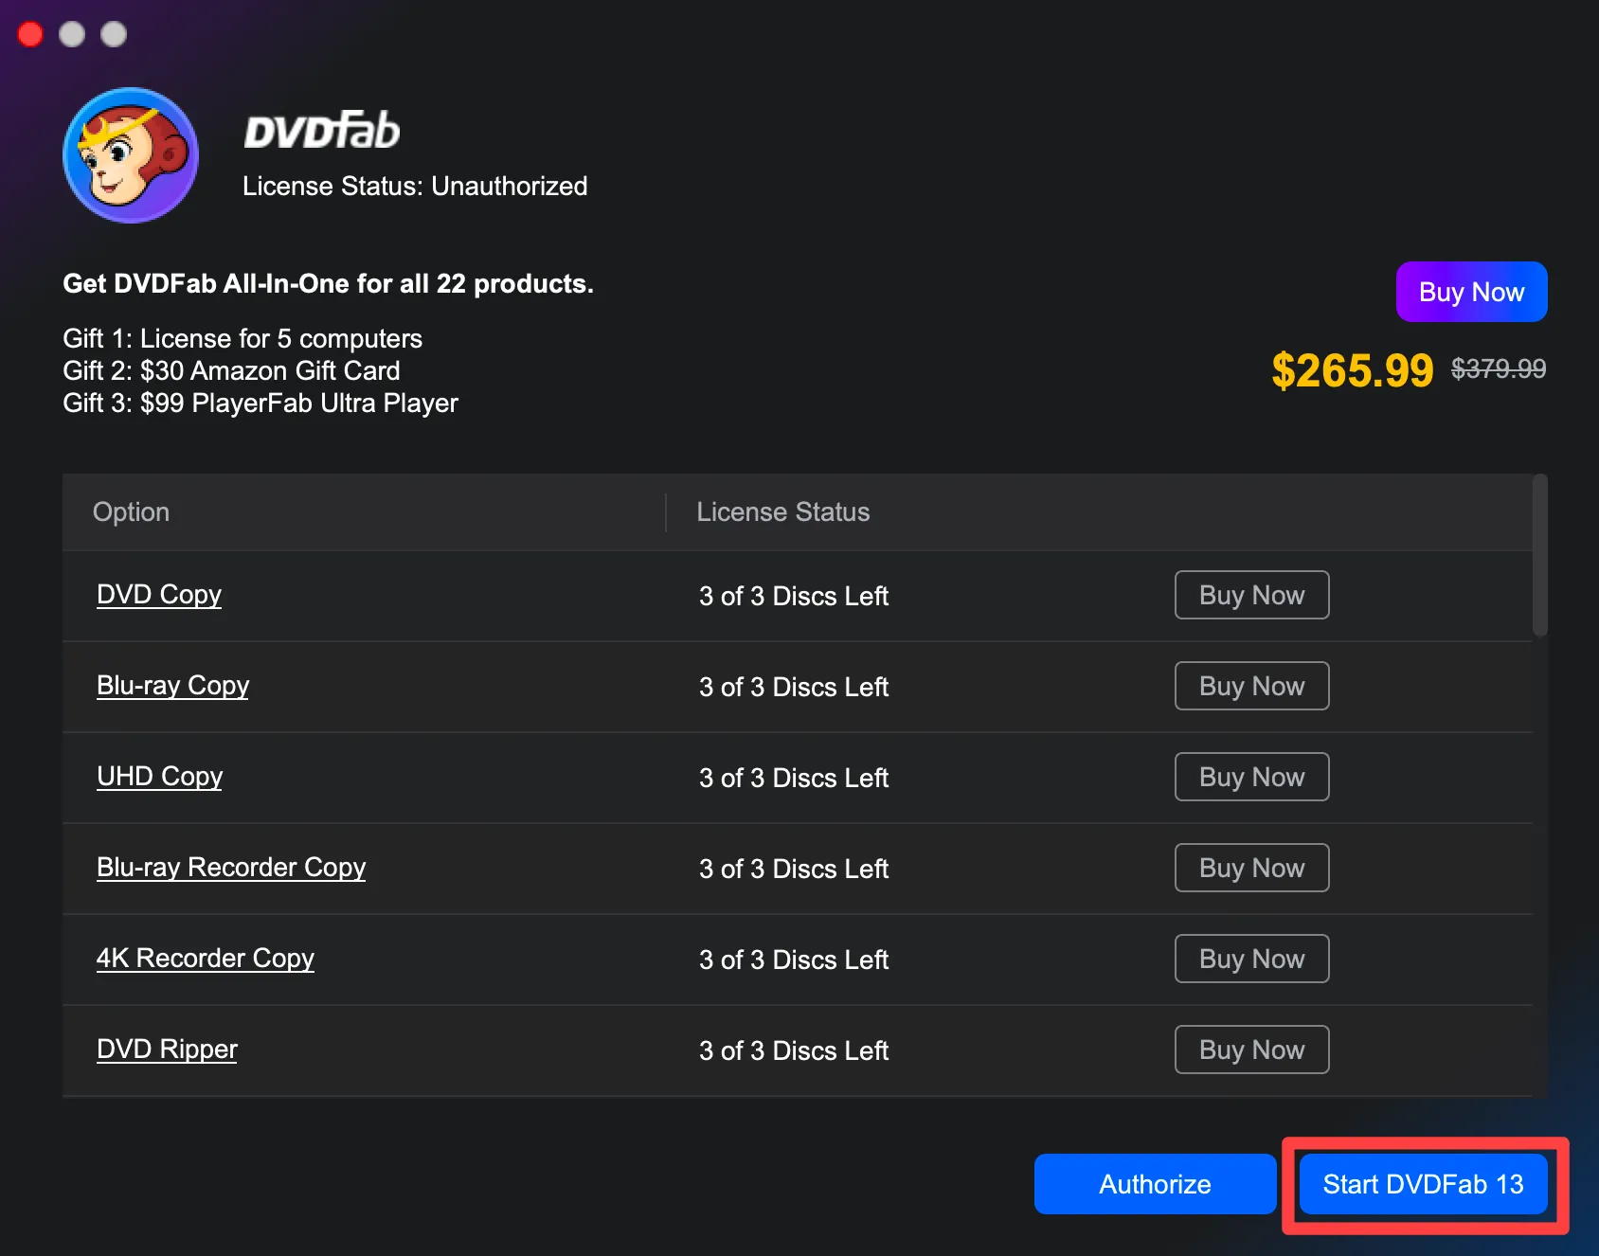Screen dimensions: 1599x1256
Task: Buy Now for Blu-ray Recorder Copy
Action: coord(1251,868)
